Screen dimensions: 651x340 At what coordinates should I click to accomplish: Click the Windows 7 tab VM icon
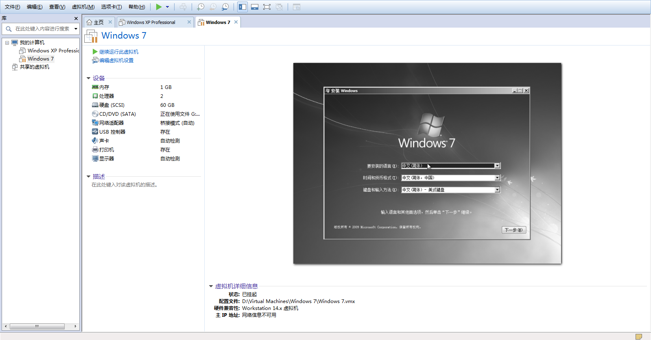pos(201,22)
